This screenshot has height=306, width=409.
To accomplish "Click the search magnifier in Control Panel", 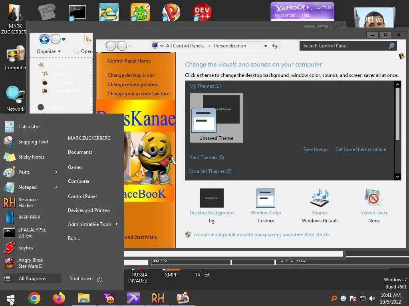I will (x=391, y=46).
